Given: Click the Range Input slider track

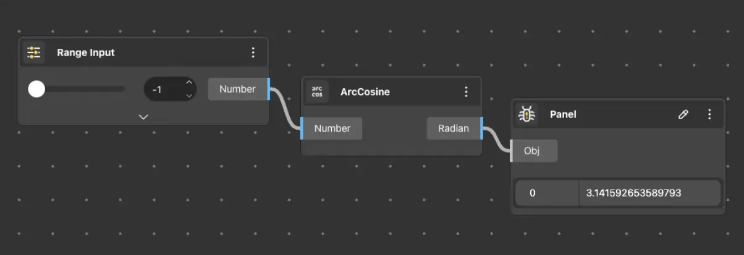Looking at the screenshot, I should 77,90.
